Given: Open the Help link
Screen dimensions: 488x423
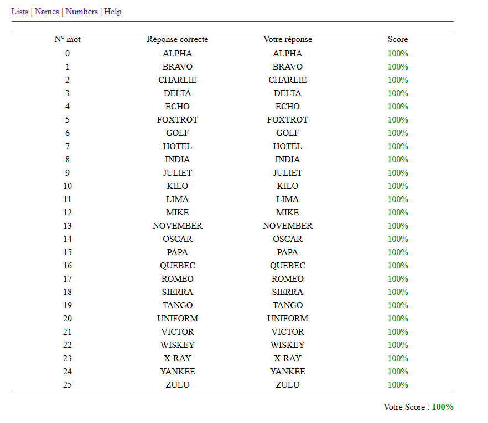Looking at the screenshot, I should coord(113,12).
